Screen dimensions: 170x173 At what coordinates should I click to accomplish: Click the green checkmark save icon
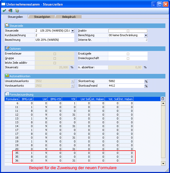[4, 11]
